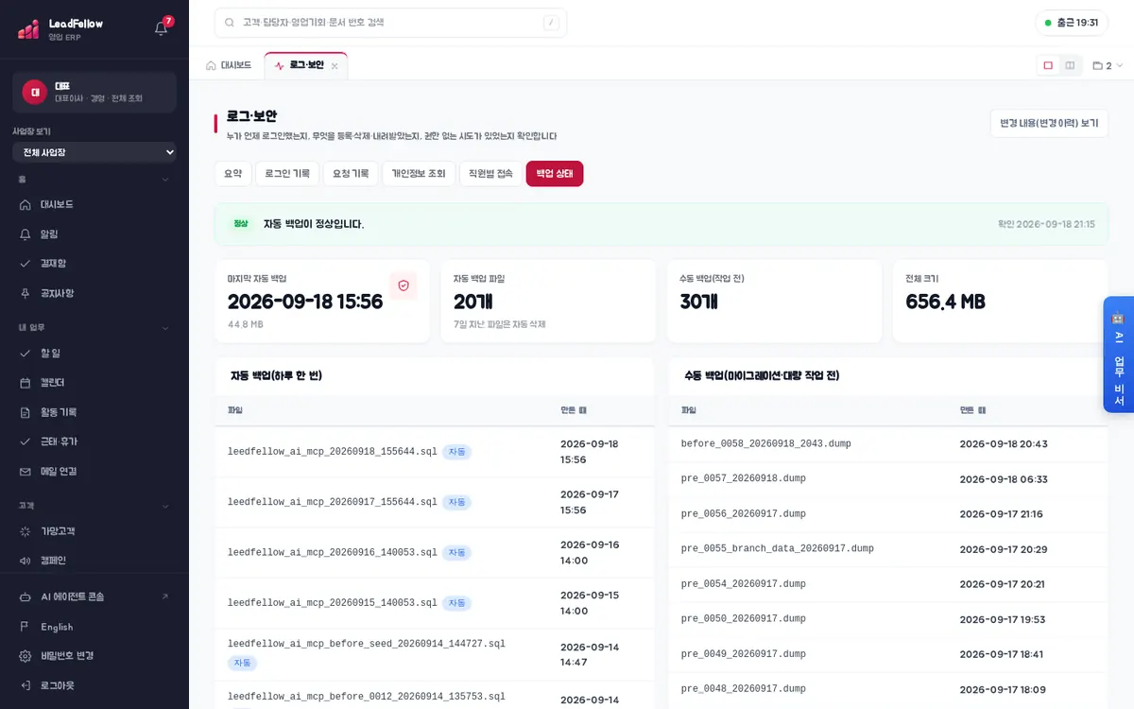
Task: Select leedfellow_ai_mcp_20260917_155644.sql row
Action: point(434,502)
